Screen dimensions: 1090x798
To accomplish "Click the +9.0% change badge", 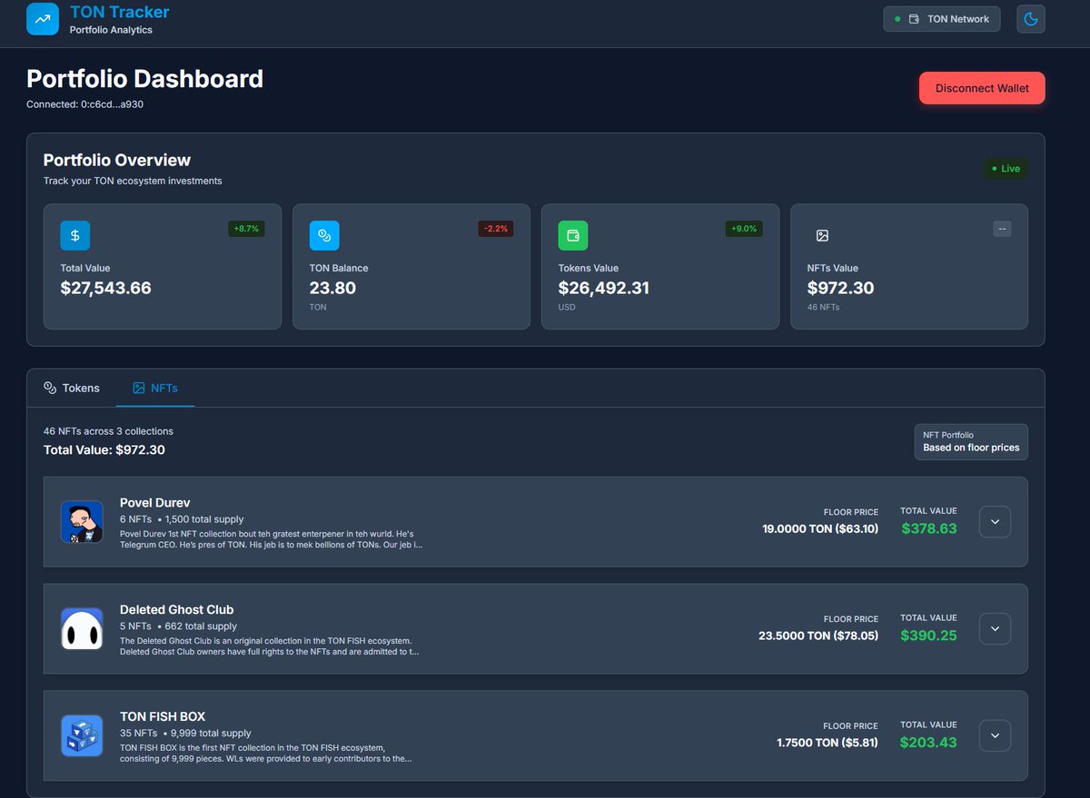I will click(x=744, y=229).
